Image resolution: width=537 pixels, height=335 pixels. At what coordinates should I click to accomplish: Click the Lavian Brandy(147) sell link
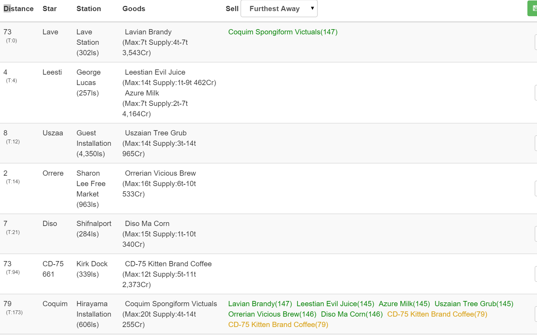click(x=260, y=304)
